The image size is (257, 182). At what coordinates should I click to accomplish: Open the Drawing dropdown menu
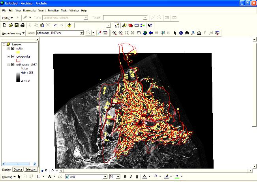click(9, 177)
